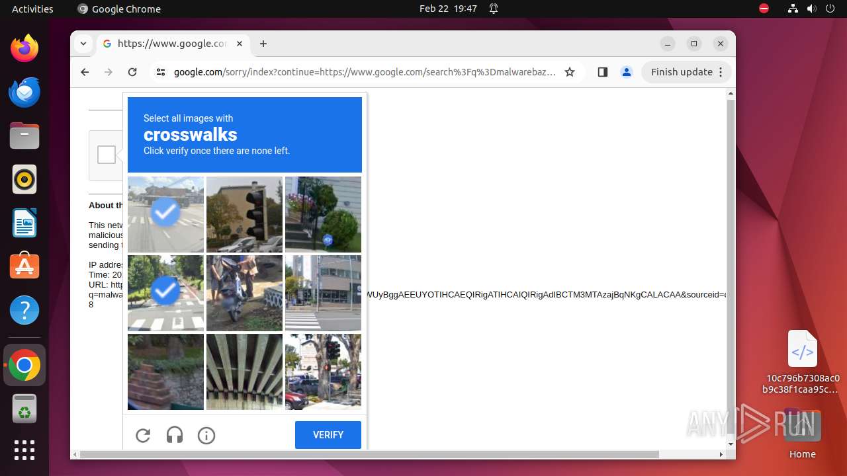Click the network status icon

click(793, 9)
